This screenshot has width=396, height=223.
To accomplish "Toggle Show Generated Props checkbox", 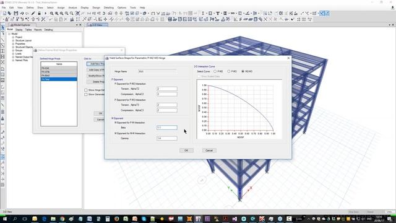I will 86,95.
